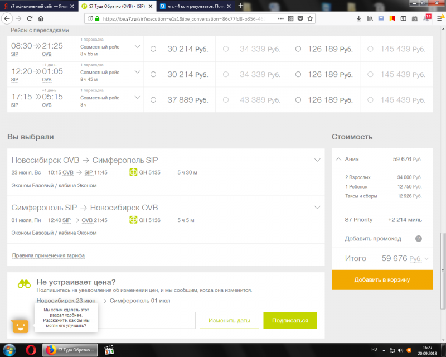Expand details of the 08:30 SIP flight
Viewport: 446px width, 357px height.
137,46
